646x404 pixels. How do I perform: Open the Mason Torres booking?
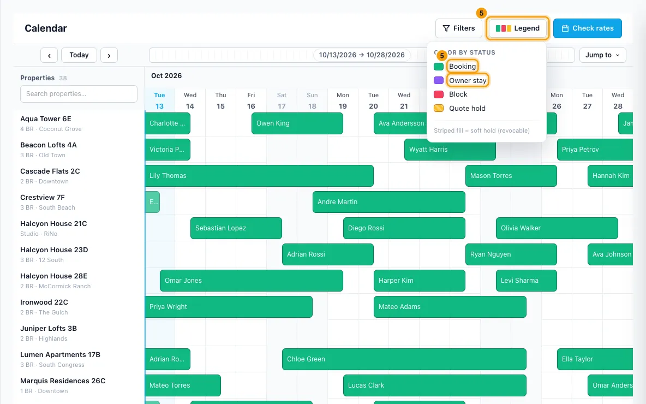pos(511,176)
